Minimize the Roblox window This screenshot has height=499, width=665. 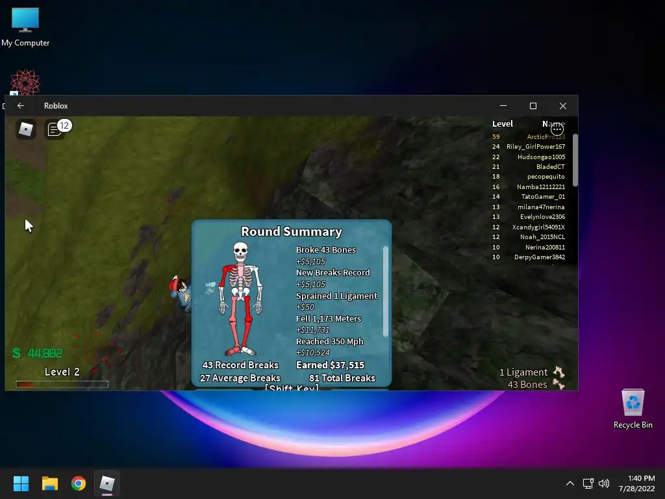[x=503, y=106]
